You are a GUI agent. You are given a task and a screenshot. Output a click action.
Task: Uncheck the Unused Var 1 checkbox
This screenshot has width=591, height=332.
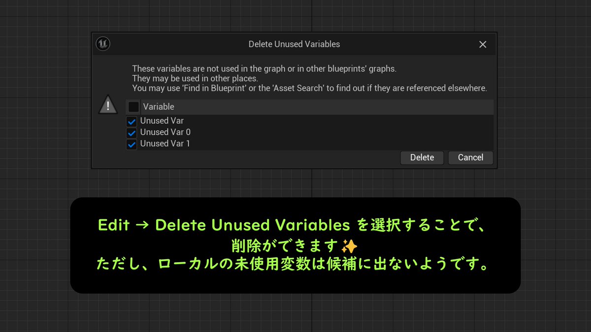coord(131,143)
